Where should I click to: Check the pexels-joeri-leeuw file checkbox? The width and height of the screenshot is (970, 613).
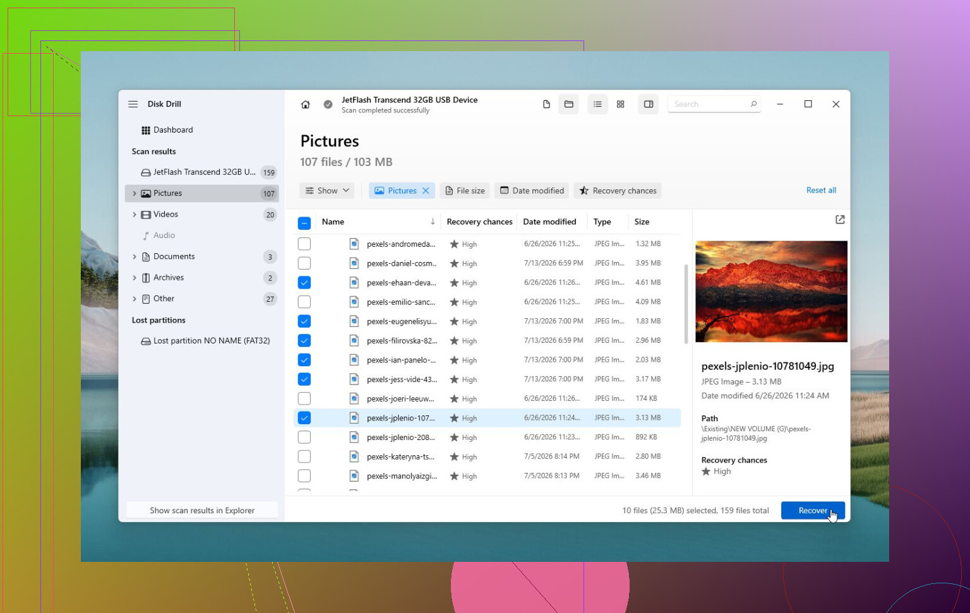coord(304,398)
